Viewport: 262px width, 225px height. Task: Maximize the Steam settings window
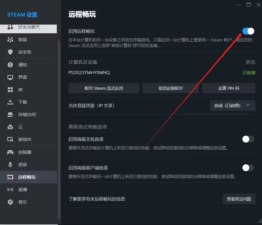coord(249,5)
